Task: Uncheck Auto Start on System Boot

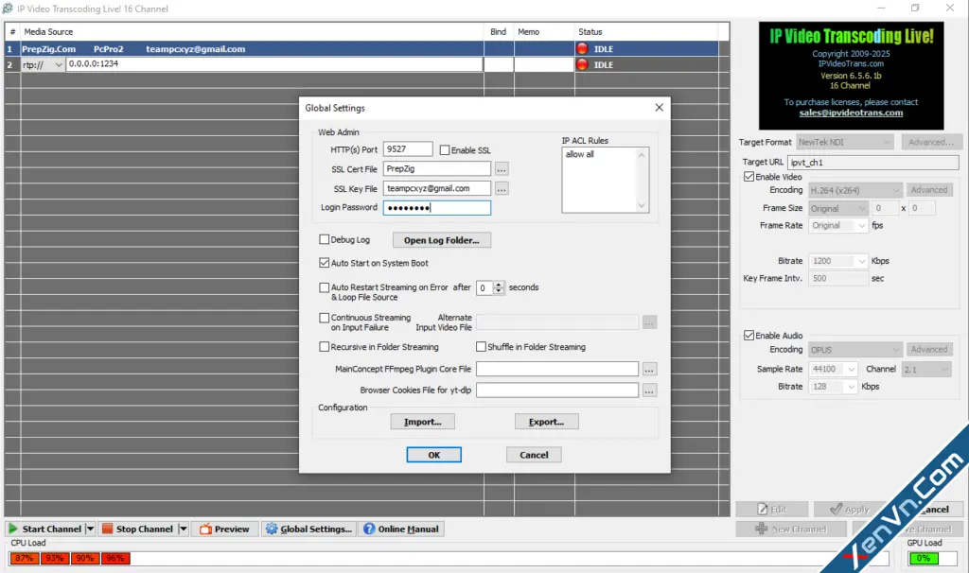Action: pos(324,263)
